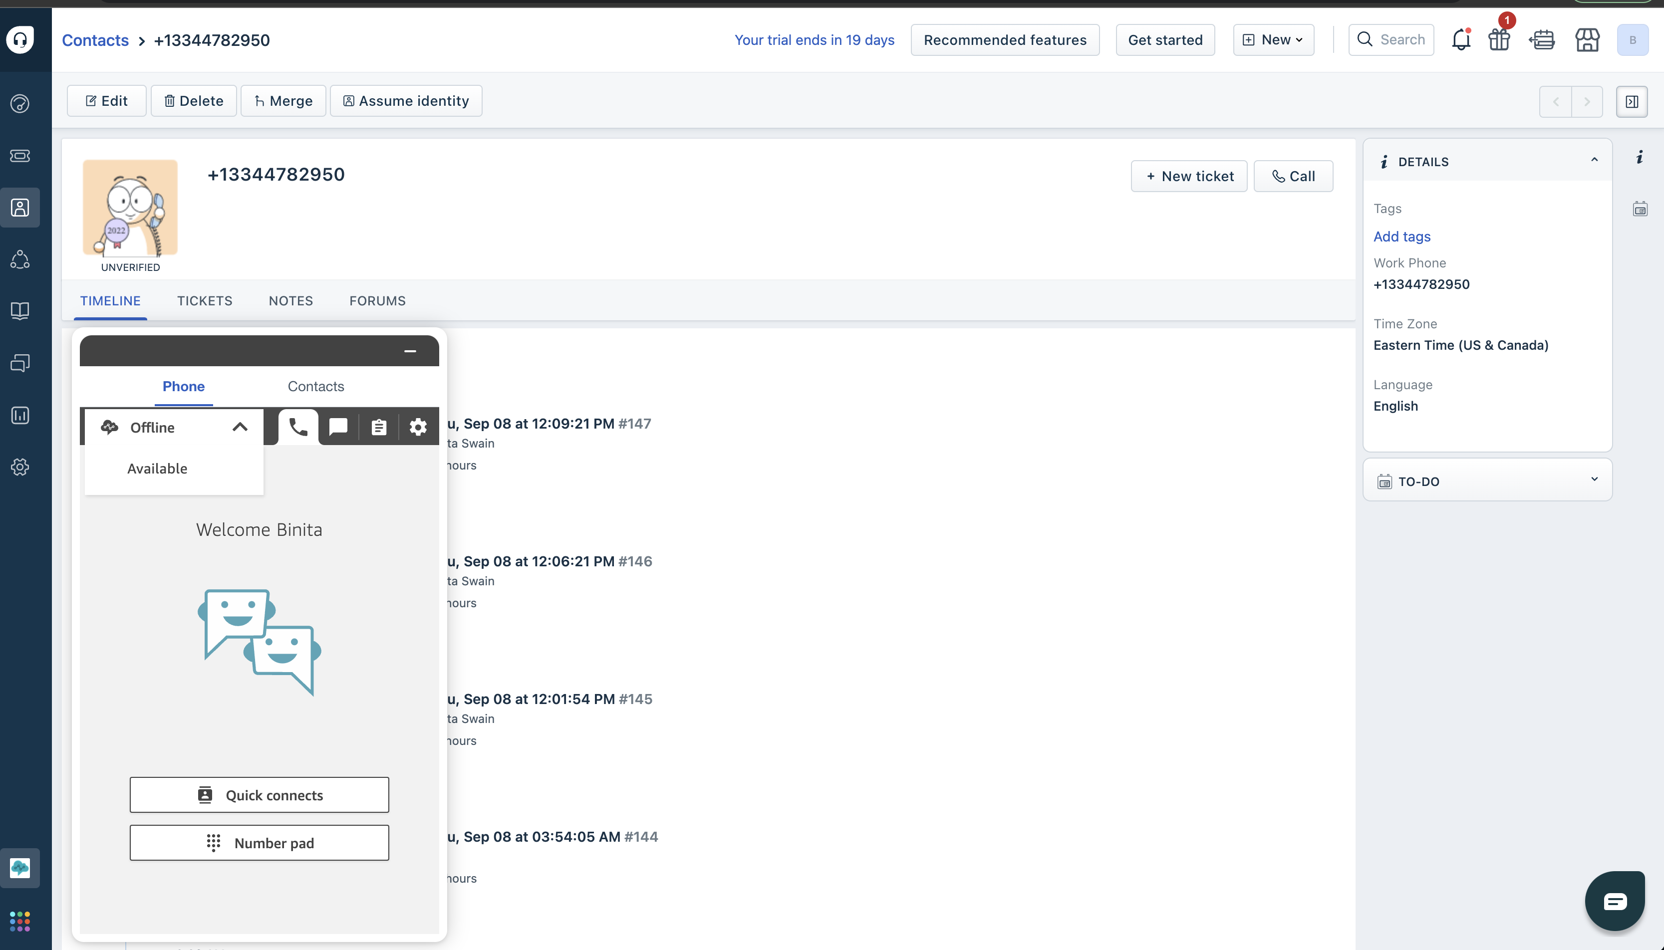Open softphone settings gear icon
The height and width of the screenshot is (950, 1664).
tap(418, 428)
